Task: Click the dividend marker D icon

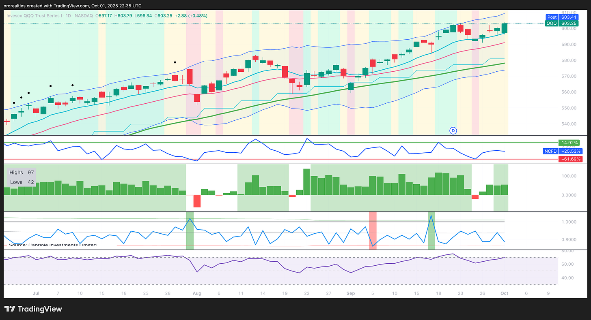Action: pyautogui.click(x=453, y=130)
